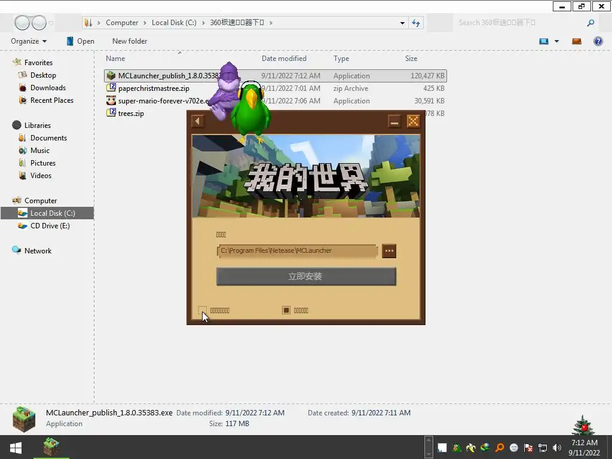Click the MCLauncher_publish application file icon
The width and height of the screenshot is (612, 459).
[x=111, y=76]
